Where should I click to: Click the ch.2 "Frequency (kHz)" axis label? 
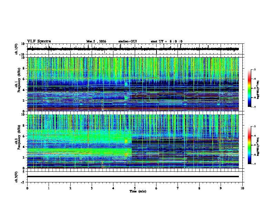click(x=19, y=137)
